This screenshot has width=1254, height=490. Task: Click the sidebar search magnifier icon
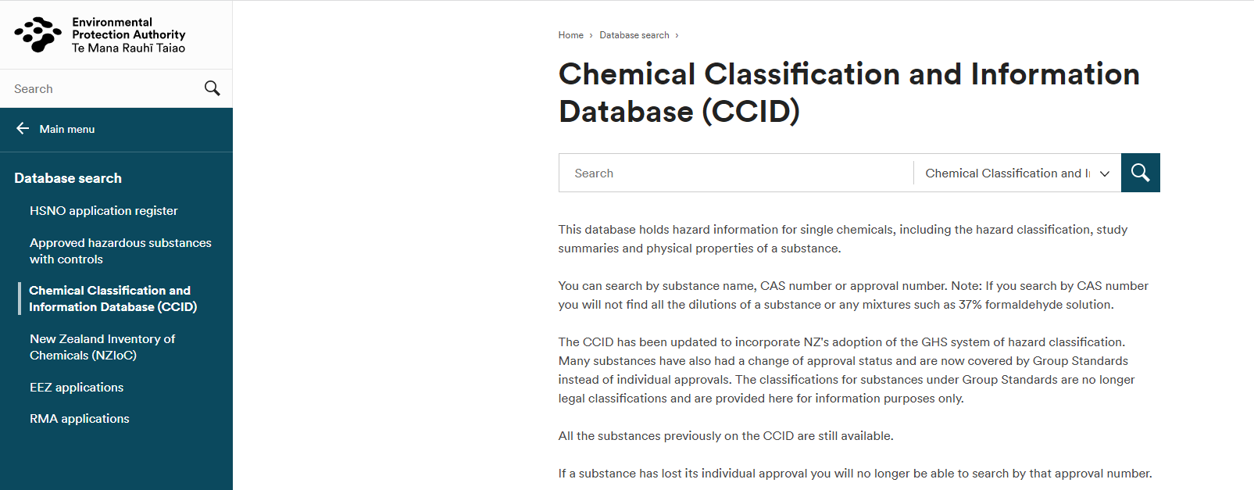click(212, 88)
